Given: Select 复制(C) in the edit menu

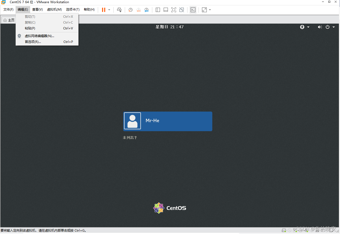Looking at the screenshot, I should pos(47,23).
